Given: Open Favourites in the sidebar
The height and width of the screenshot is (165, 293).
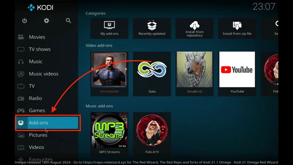Looking at the screenshot, I should click(x=47, y=159).
